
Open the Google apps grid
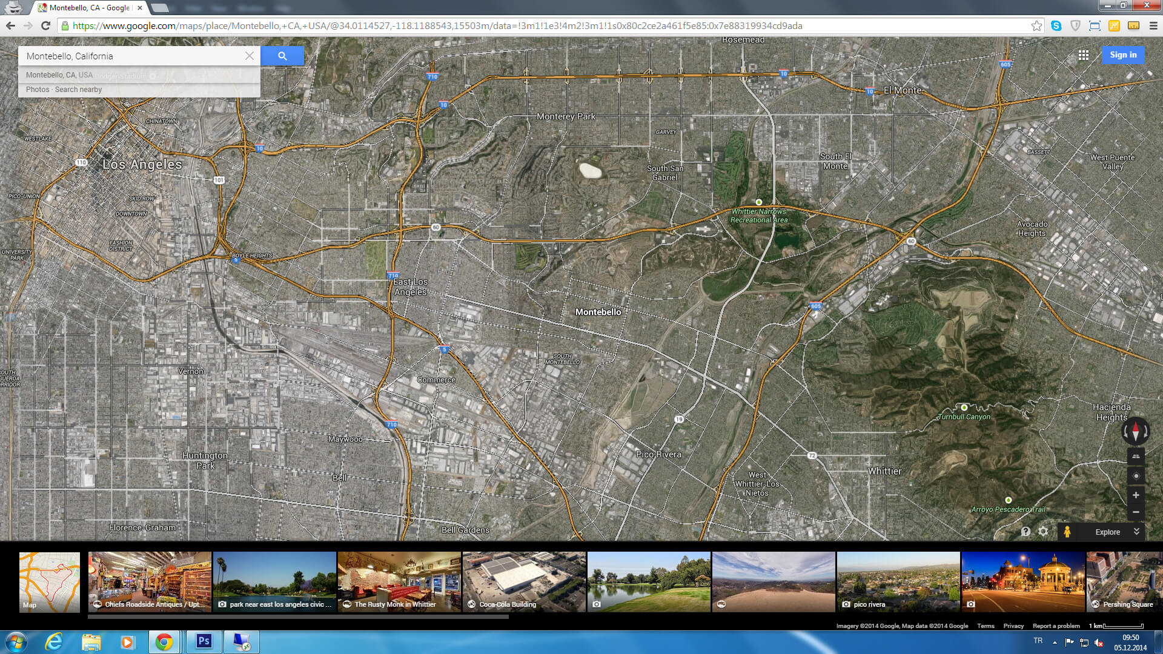tap(1084, 55)
